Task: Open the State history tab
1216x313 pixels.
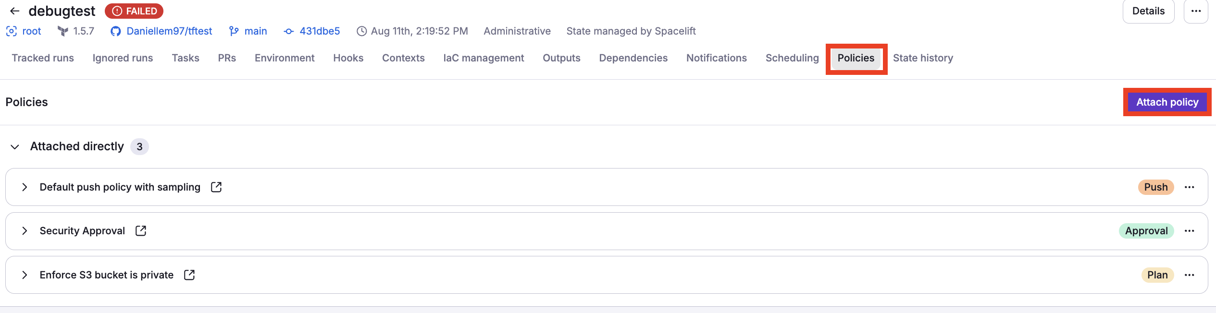Action: 923,58
